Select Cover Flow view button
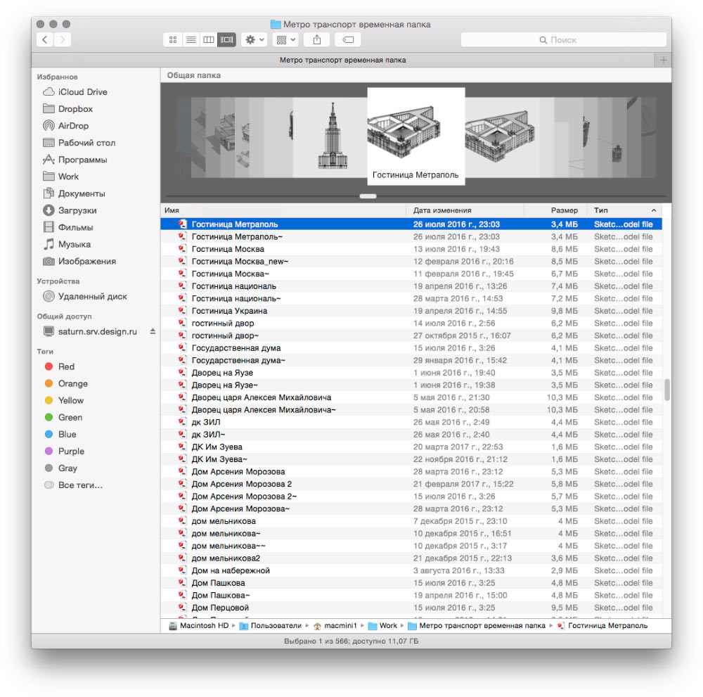 (x=226, y=40)
